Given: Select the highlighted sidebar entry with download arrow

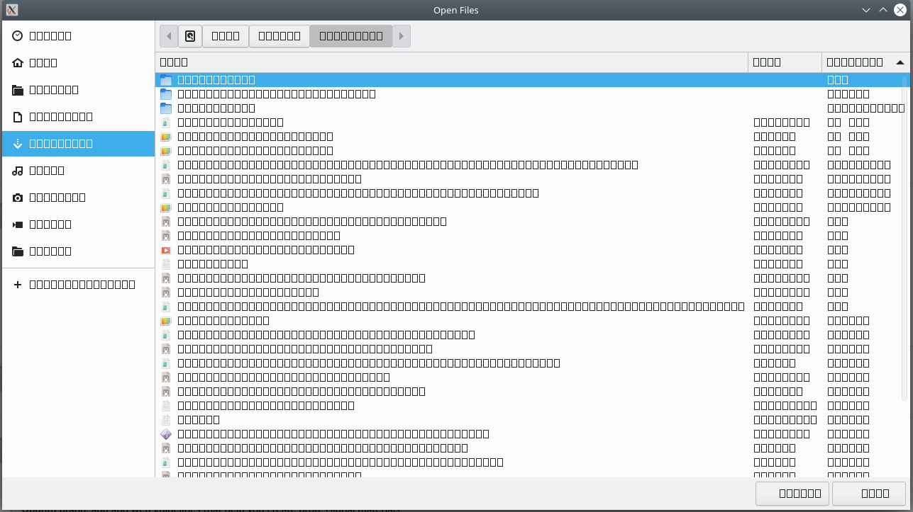Looking at the screenshot, I should point(78,143).
